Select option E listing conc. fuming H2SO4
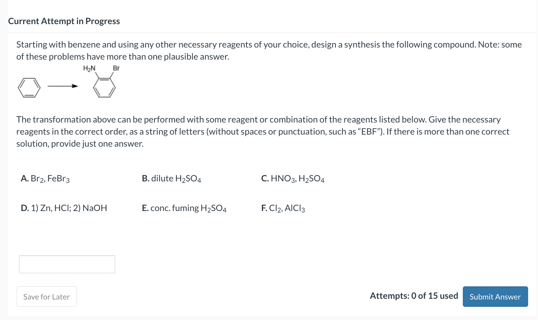 [x=184, y=208]
